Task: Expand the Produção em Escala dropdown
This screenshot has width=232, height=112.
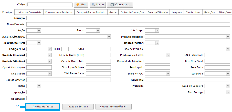Action: pos(168,55)
